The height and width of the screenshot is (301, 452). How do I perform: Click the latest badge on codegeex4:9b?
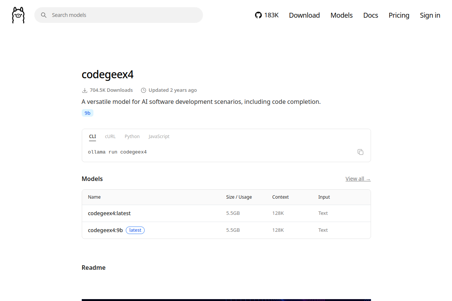135,230
